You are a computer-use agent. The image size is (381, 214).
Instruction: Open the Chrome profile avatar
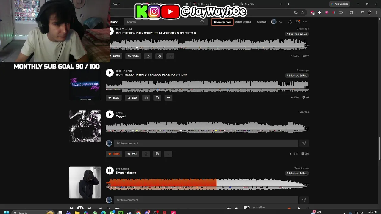pyautogui.click(x=369, y=12)
